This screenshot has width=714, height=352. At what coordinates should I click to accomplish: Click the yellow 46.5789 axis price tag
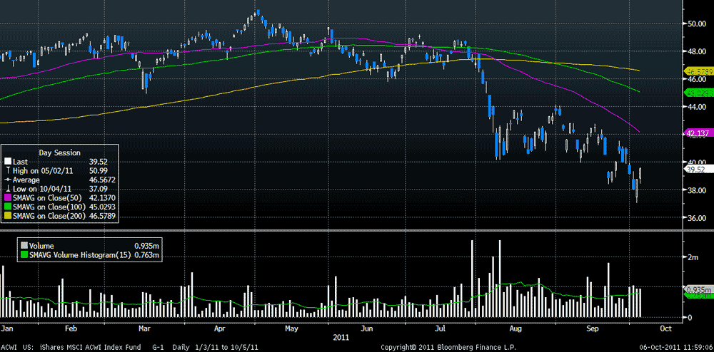(x=698, y=71)
